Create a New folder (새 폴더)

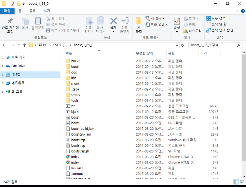[x=139, y=25]
